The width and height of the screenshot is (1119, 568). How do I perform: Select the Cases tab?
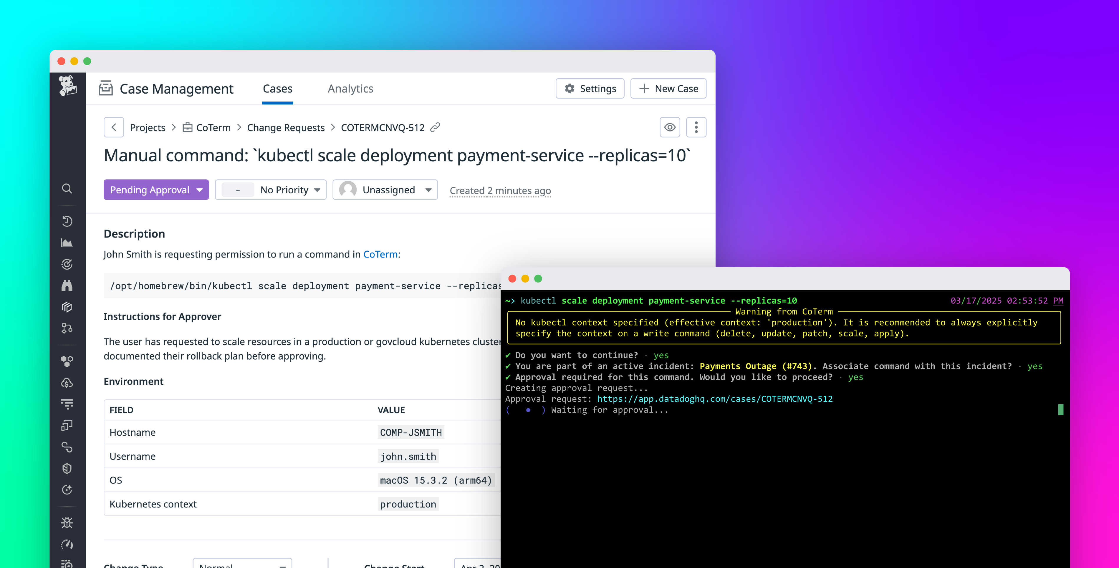277,89
